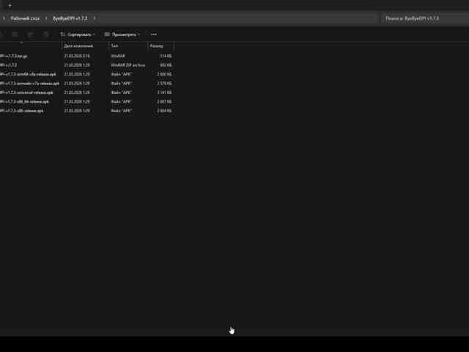Focus the search box Поиск в: ByeByeDPI v1.7.3

[425, 18]
